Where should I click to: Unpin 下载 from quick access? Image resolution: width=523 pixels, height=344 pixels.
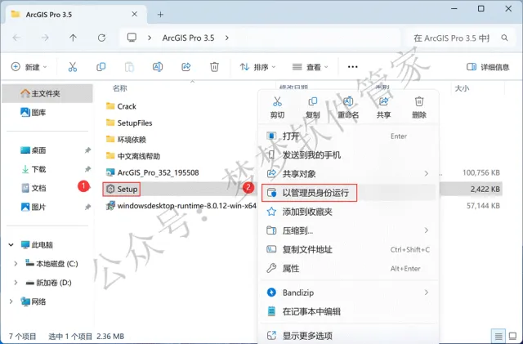click(87, 169)
